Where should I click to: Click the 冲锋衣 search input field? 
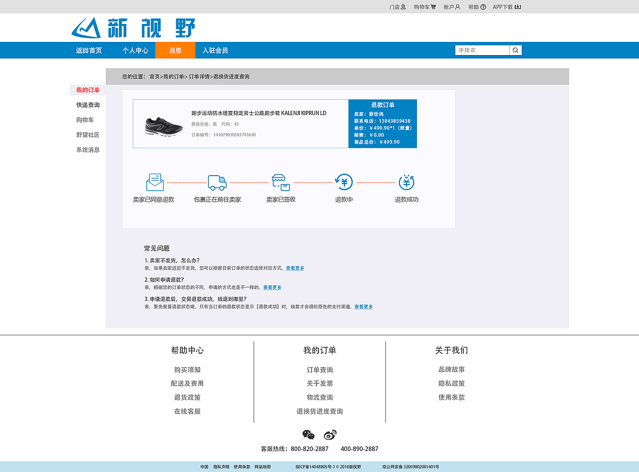click(481, 50)
